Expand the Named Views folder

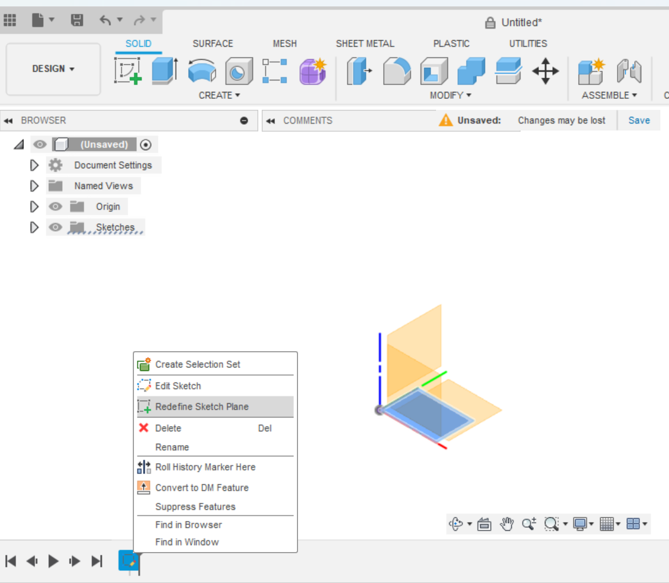(x=34, y=186)
